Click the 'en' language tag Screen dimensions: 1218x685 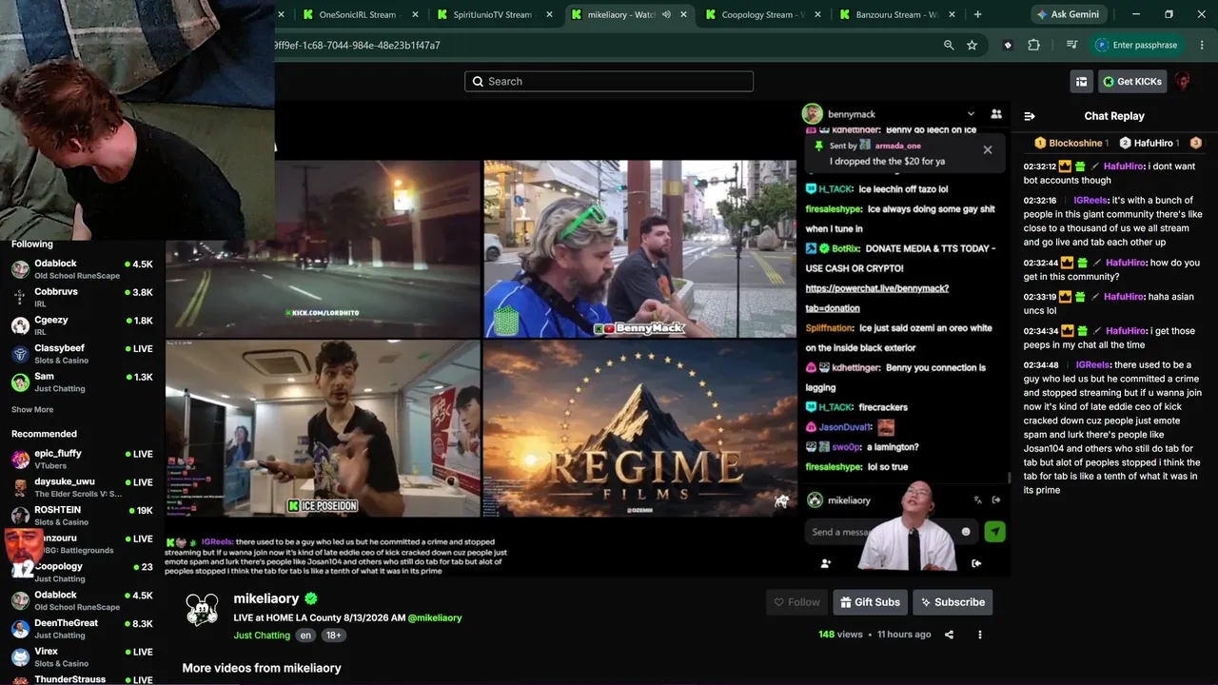[305, 636]
